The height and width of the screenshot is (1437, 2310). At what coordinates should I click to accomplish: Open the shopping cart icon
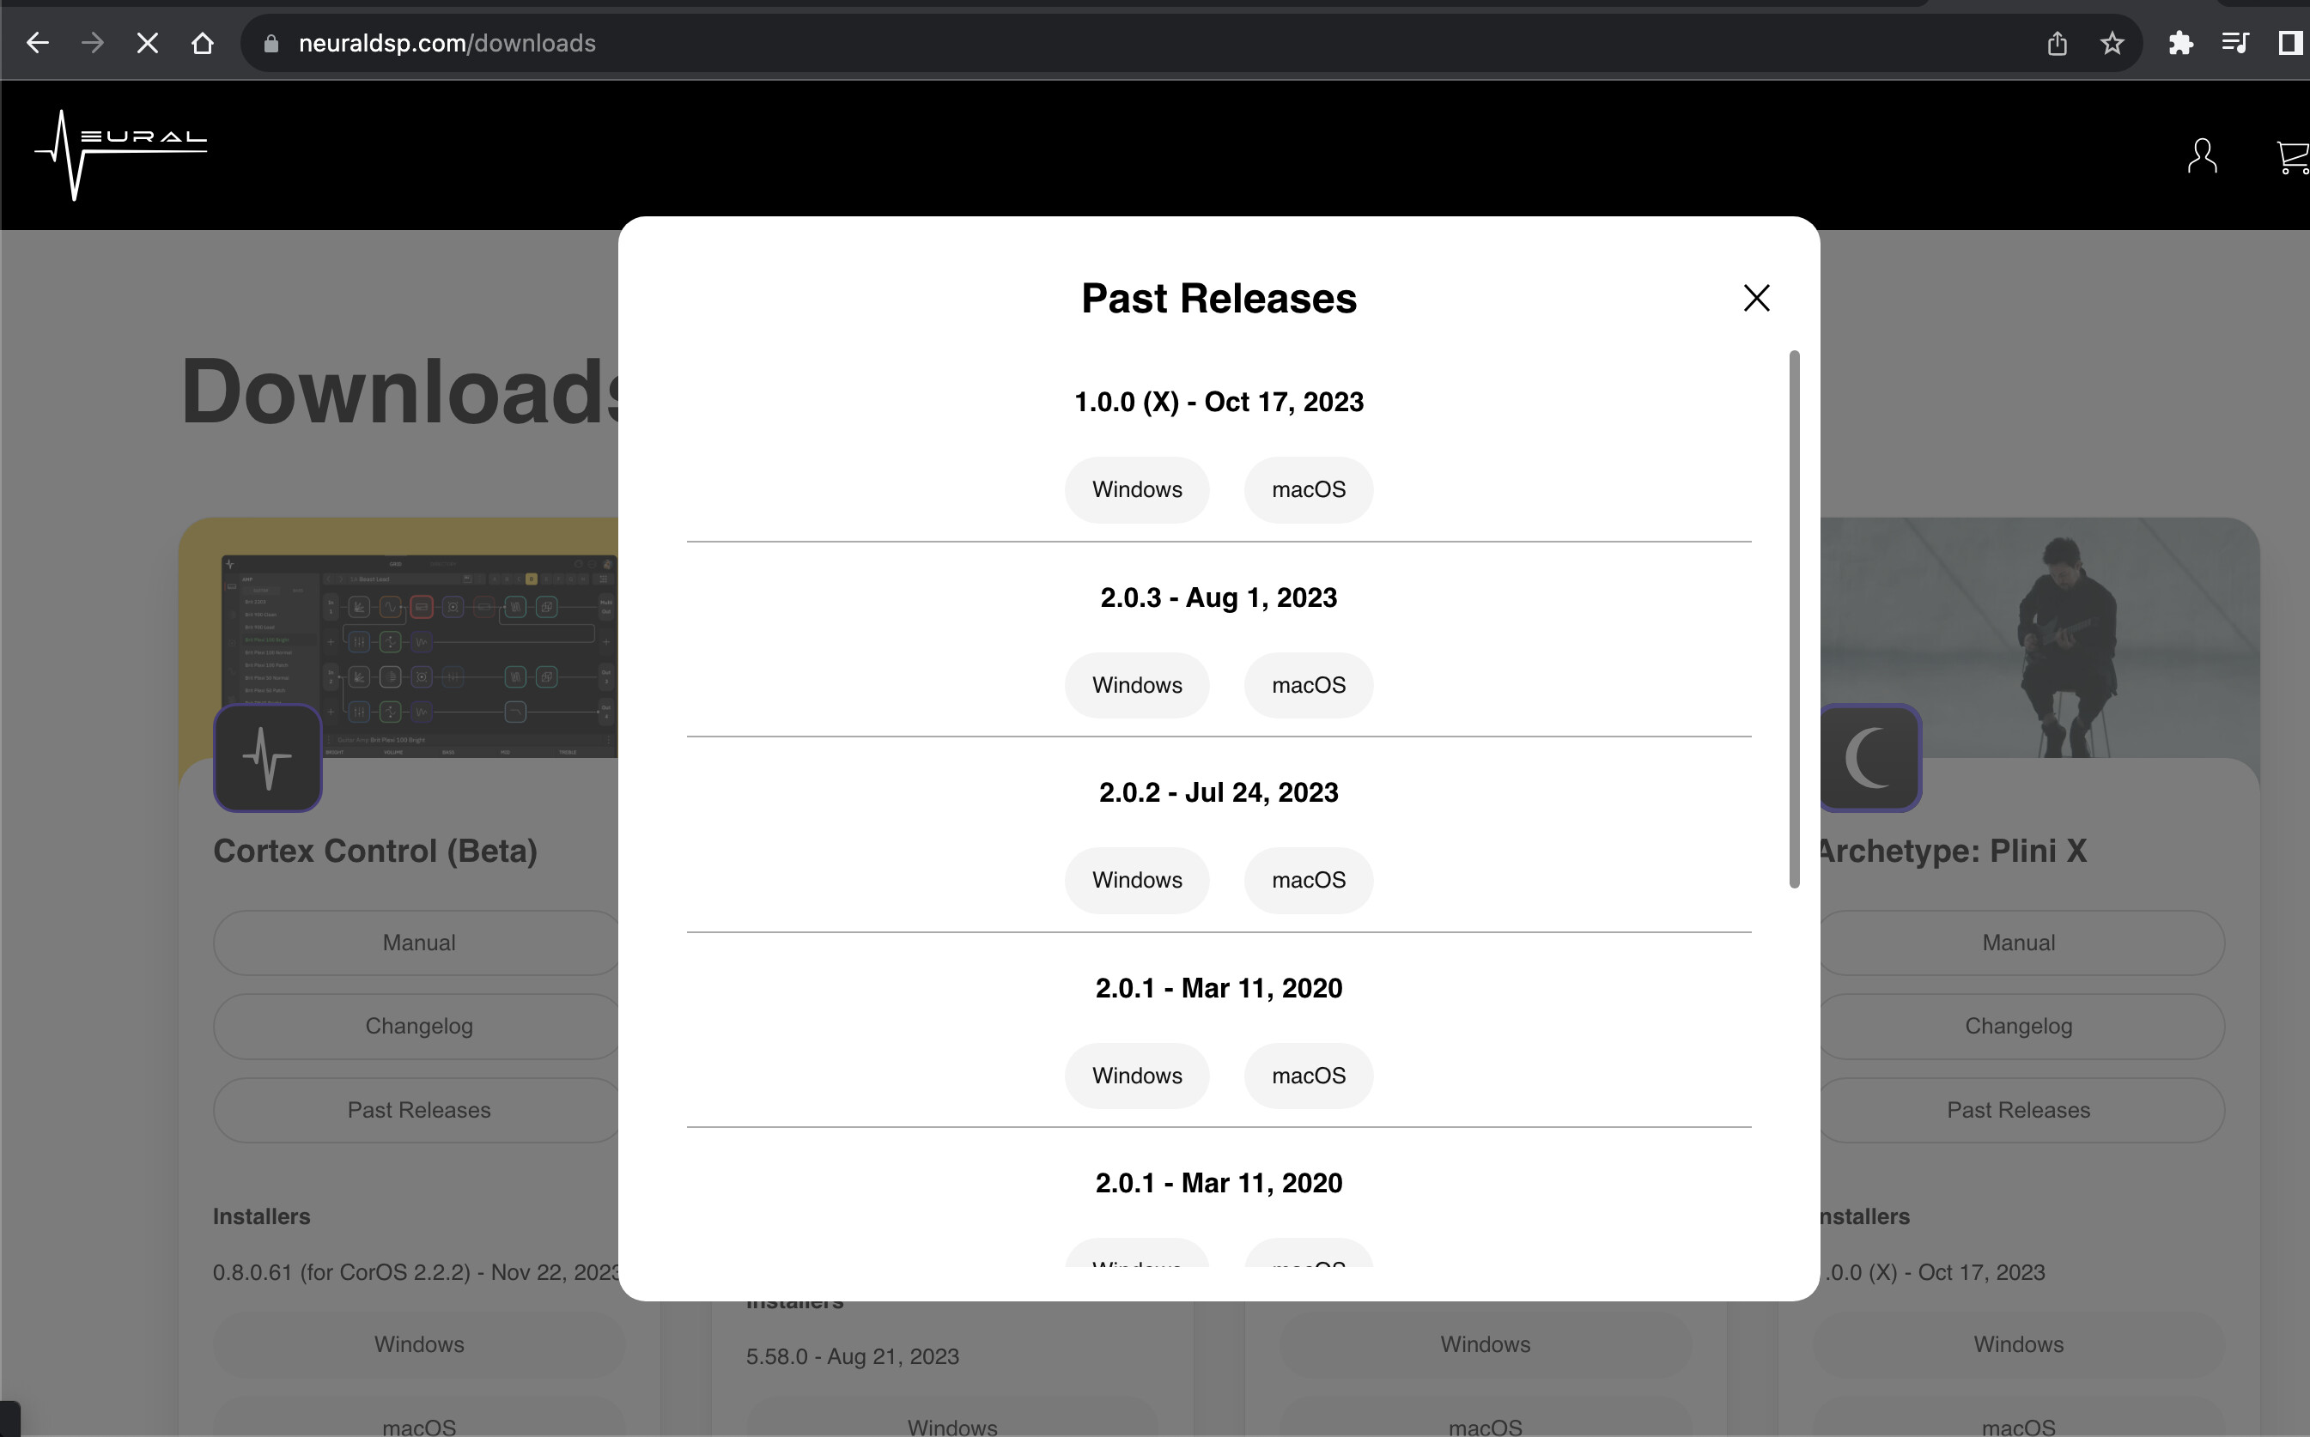click(x=2293, y=156)
